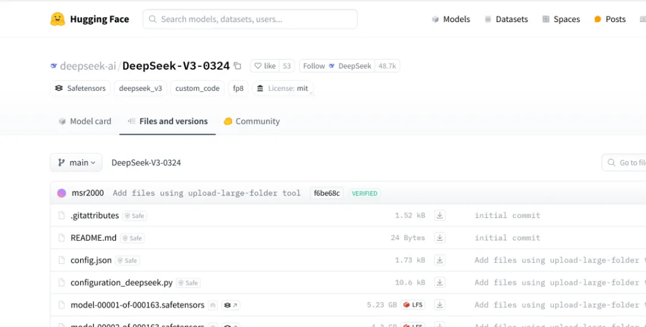Viewport: 646px width, 327px height.
Task: Like the DeepSeek-V3-0324 model
Action: (264, 66)
